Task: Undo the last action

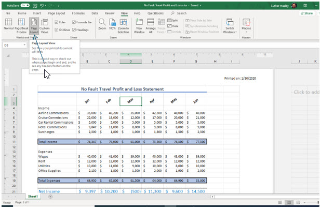Action: click(42, 6)
